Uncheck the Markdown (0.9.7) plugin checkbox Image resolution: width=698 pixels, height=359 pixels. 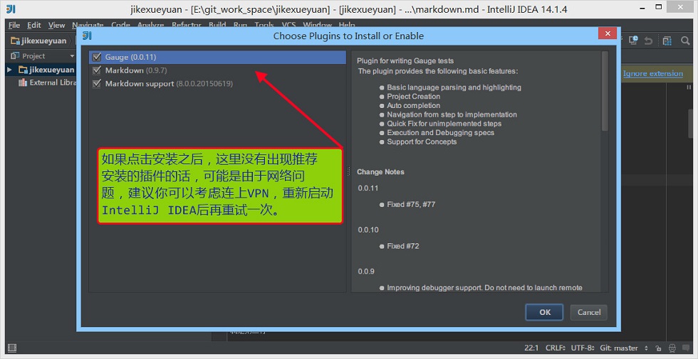click(97, 70)
